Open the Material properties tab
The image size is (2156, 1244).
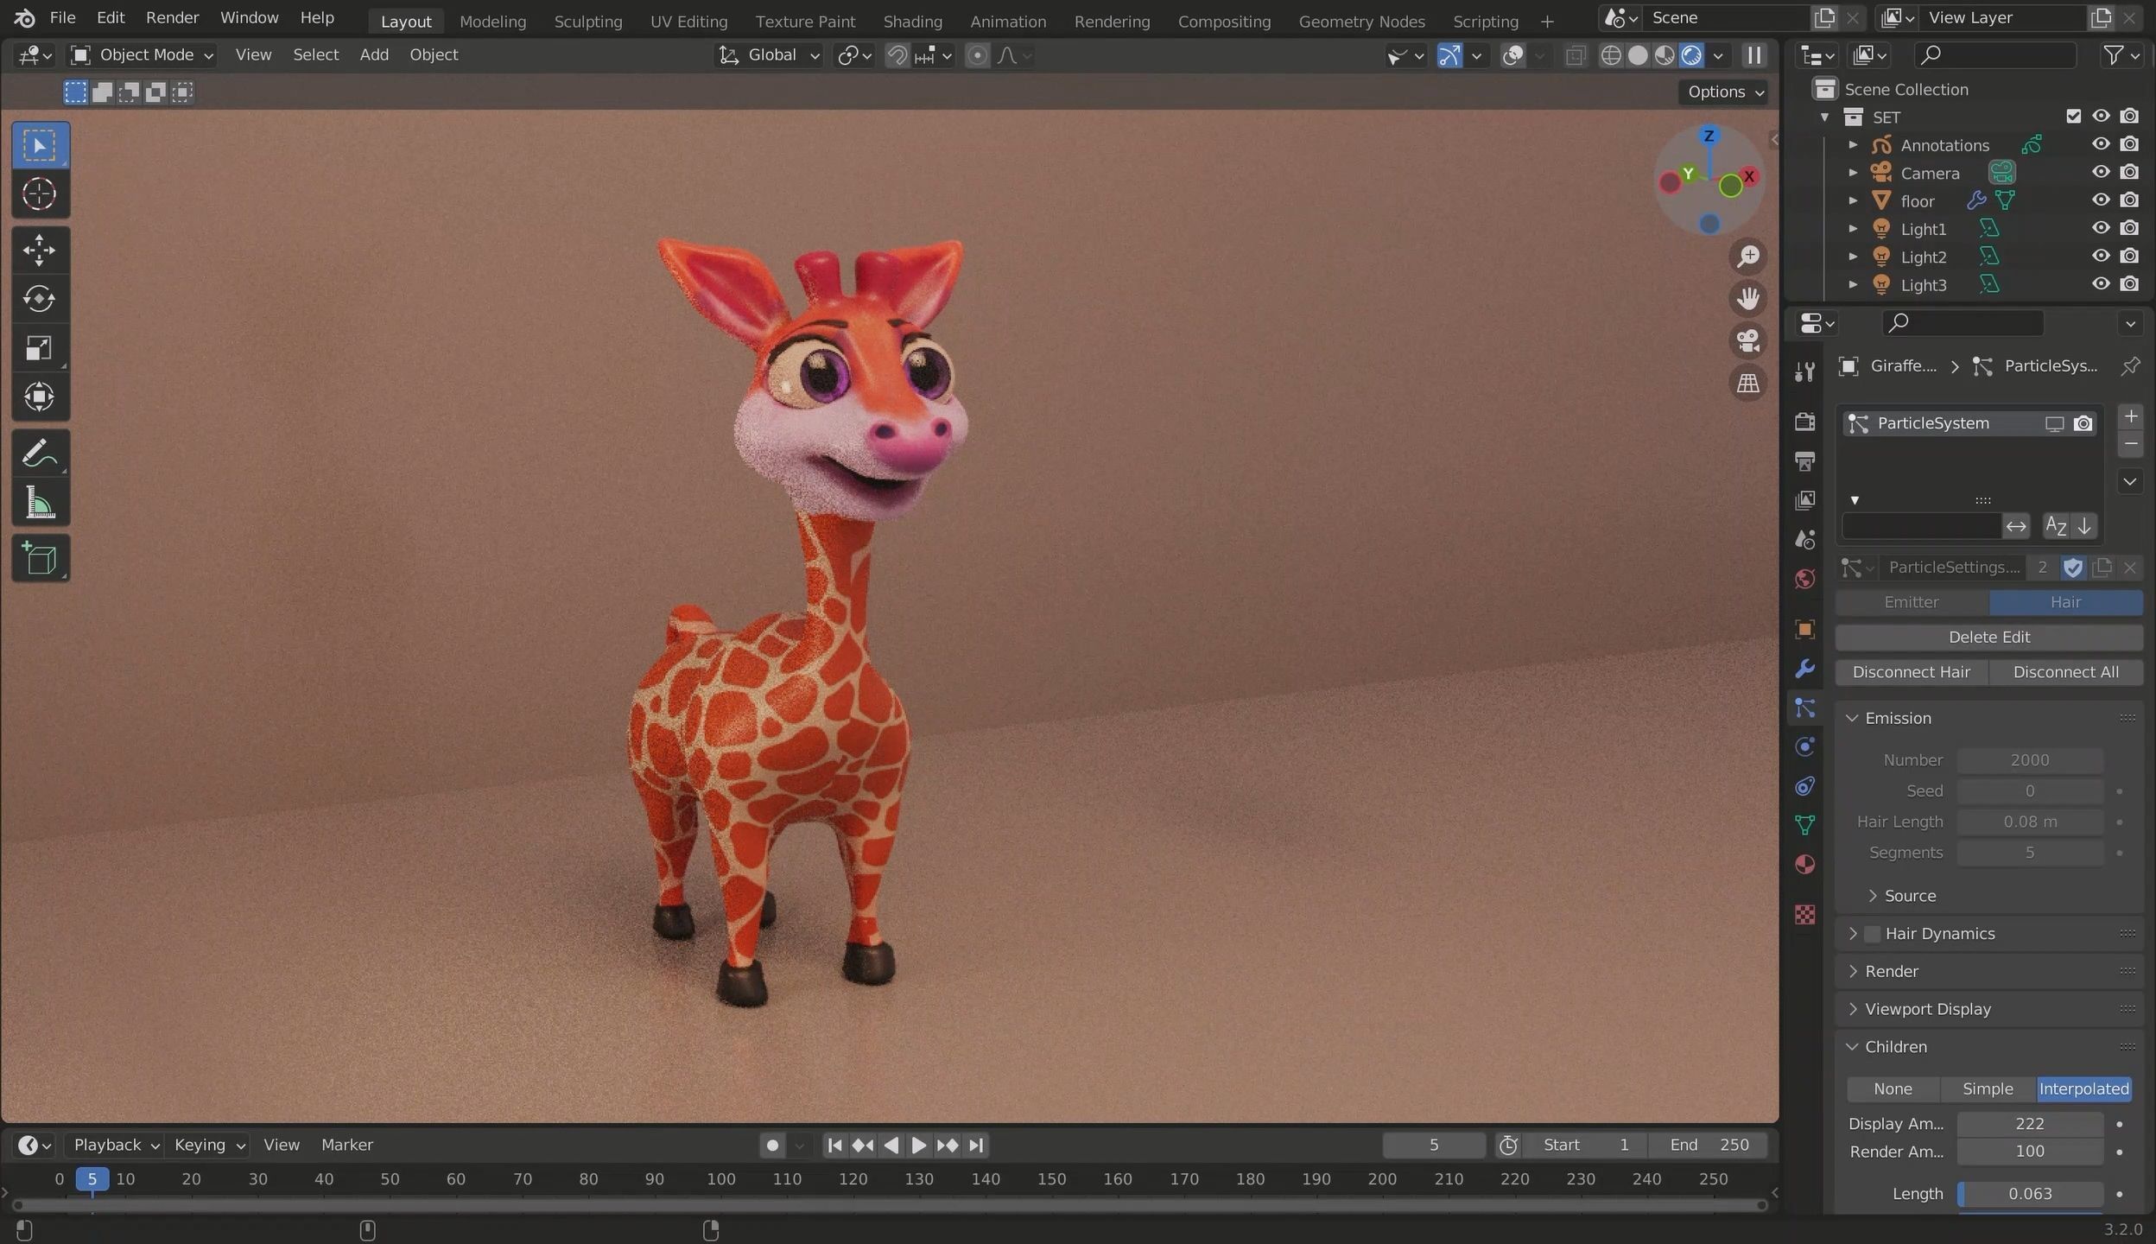[x=1804, y=865]
